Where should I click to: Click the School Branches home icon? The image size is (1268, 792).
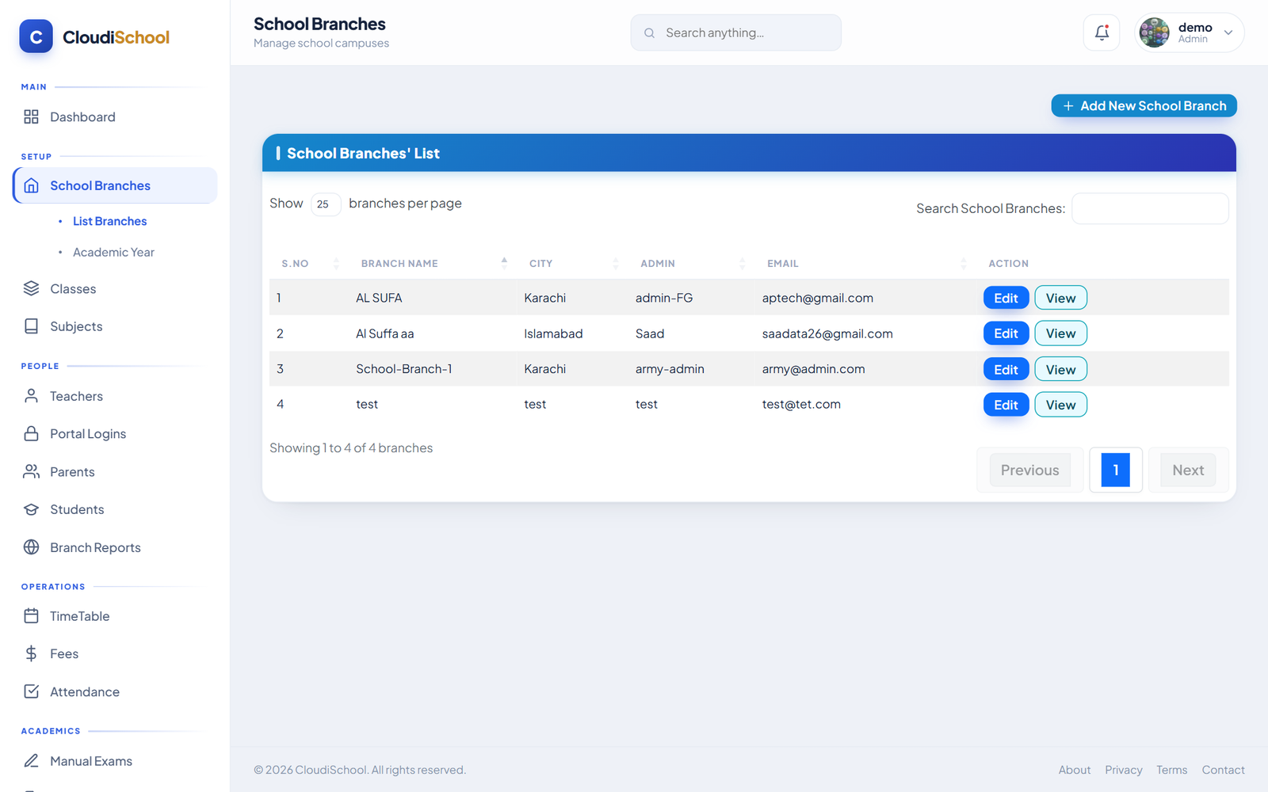click(31, 185)
